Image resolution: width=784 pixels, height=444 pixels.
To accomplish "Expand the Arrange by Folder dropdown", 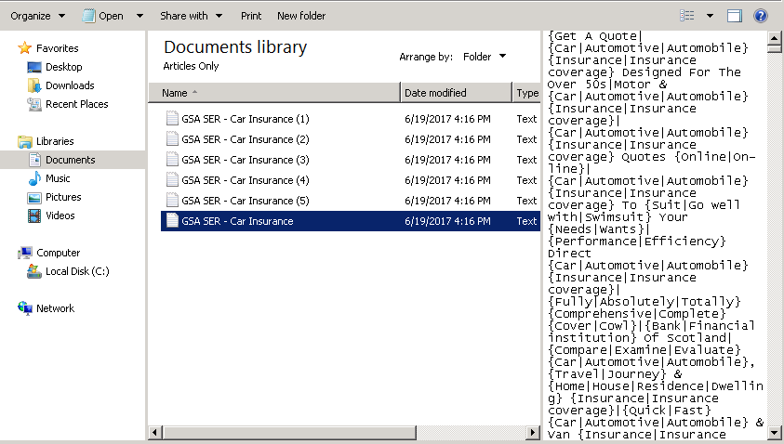I will [485, 57].
